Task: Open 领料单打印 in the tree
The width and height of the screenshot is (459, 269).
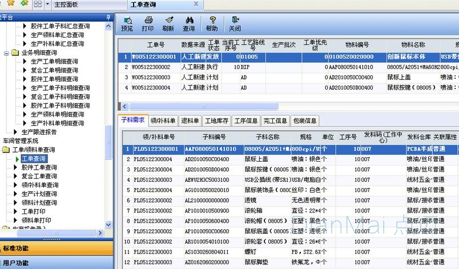Action: [x=37, y=220]
